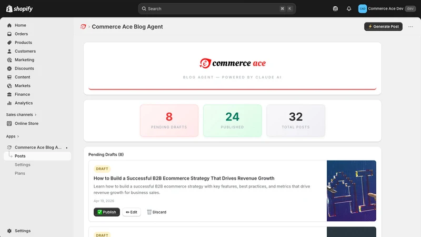This screenshot has height=237, width=421.
Task: Open the Sidekick assistant icon in top bar
Action: pos(335,8)
